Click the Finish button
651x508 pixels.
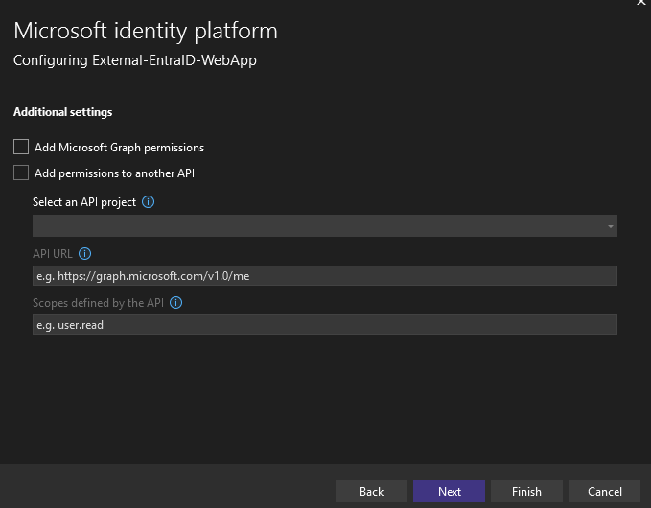click(526, 492)
